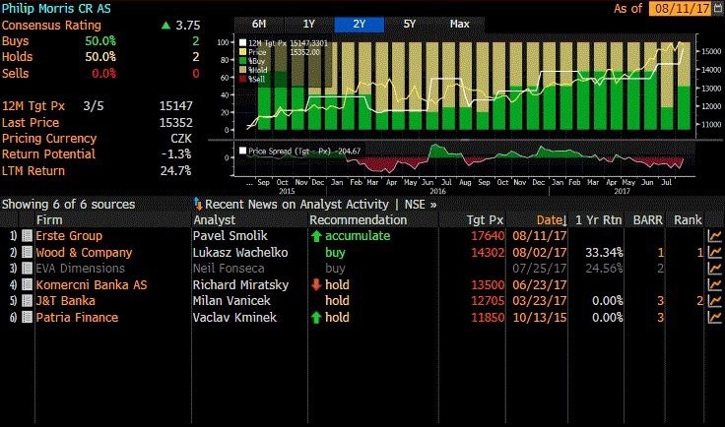
Task: Select the 2Y range tab
Action: tap(360, 24)
